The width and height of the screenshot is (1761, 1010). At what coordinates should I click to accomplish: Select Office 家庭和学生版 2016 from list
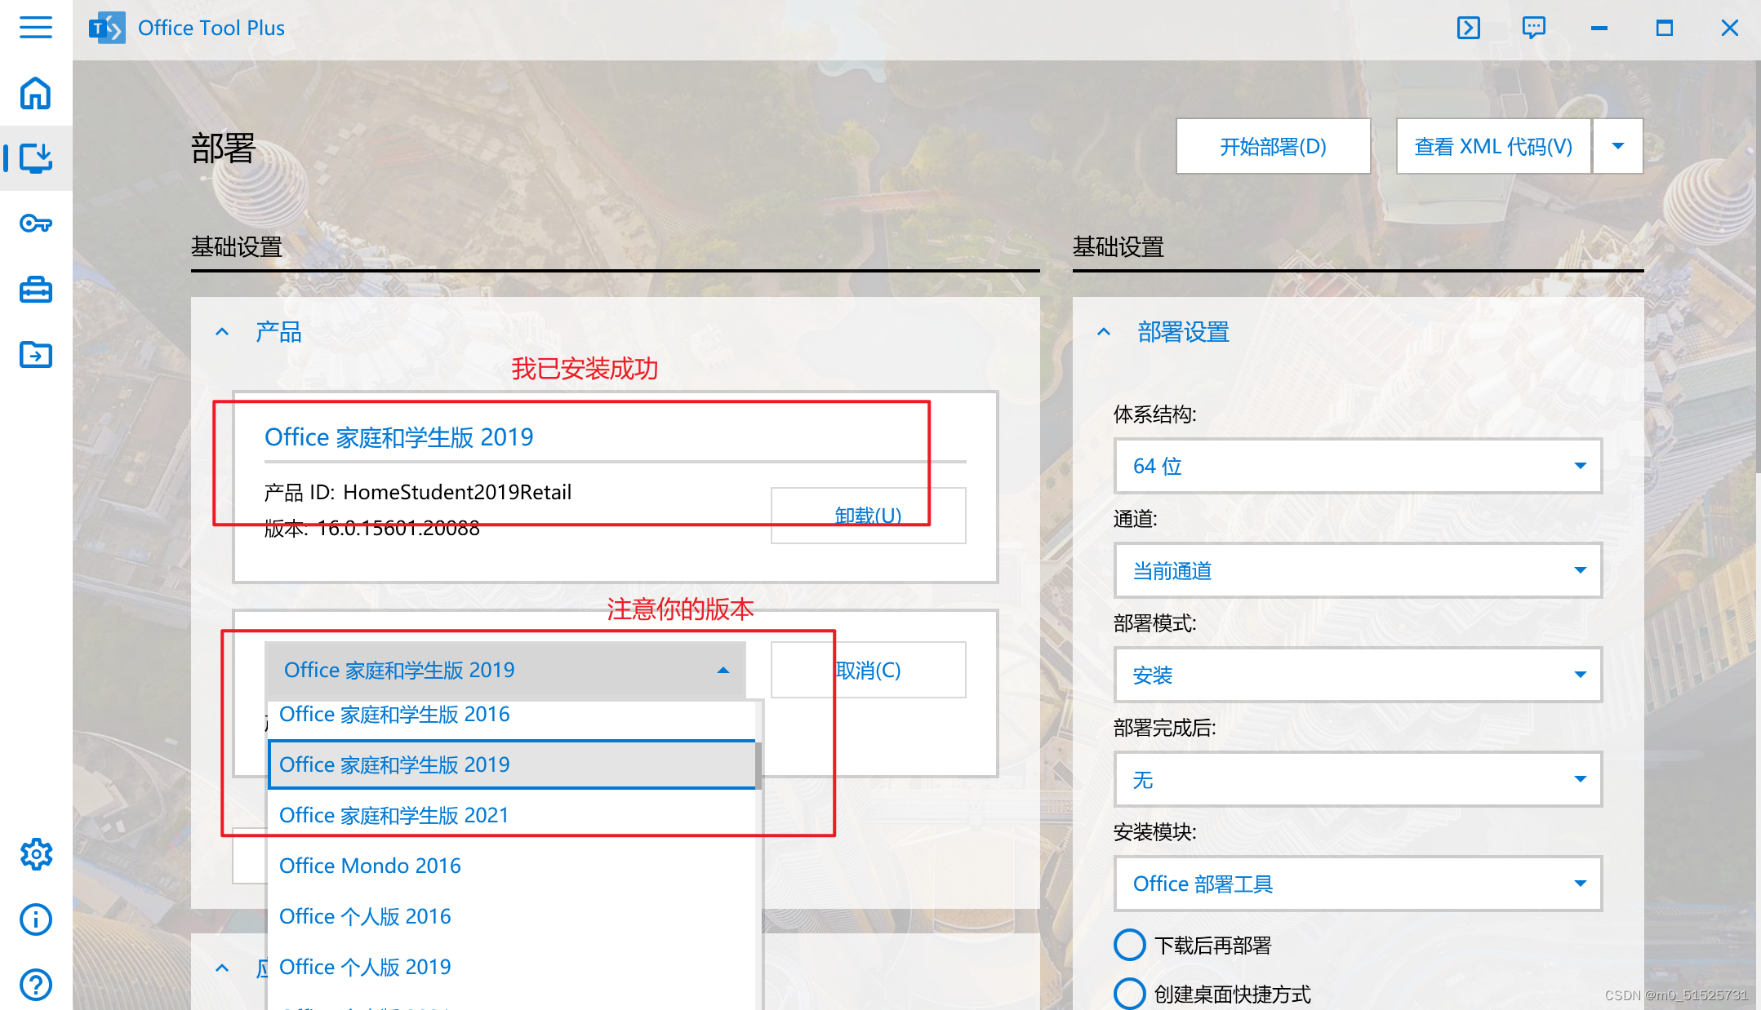512,715
